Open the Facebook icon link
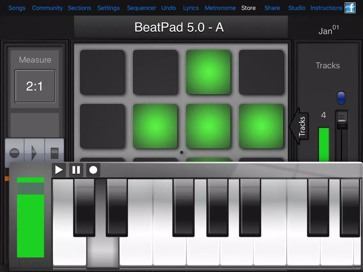Screen dimensions: 363x272 click(350, 8)
